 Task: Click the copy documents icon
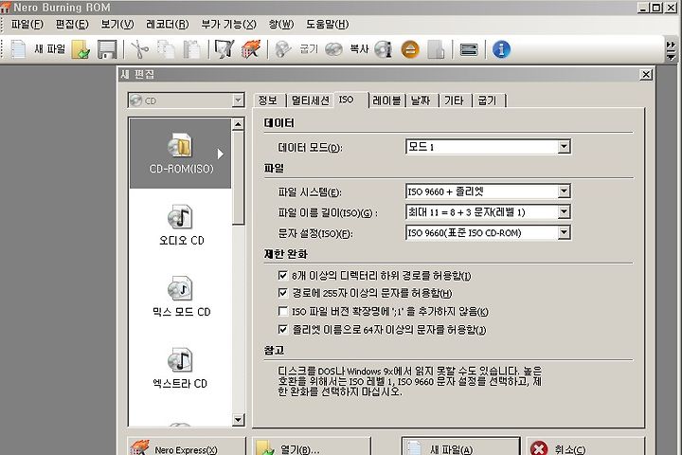(x=166, y=49)
